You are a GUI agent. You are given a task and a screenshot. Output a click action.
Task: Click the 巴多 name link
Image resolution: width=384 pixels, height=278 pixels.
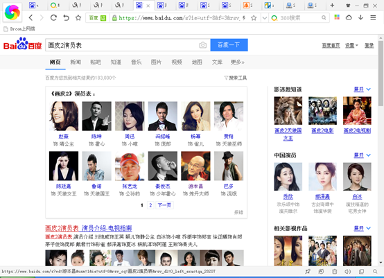click(229, 186)
